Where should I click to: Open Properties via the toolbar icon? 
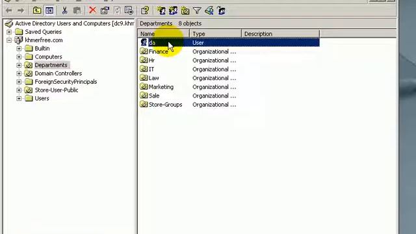105,10
